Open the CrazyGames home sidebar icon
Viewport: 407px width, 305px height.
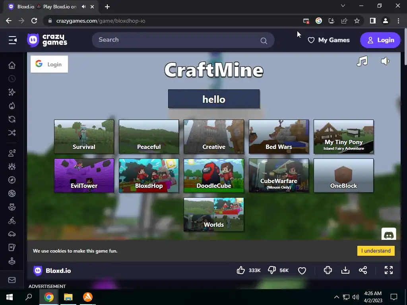12,65
